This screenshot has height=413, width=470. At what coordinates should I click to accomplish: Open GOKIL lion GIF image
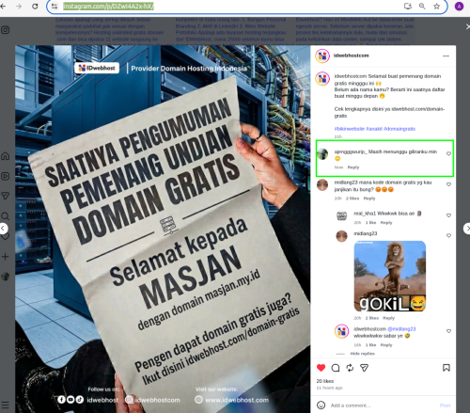390,276
